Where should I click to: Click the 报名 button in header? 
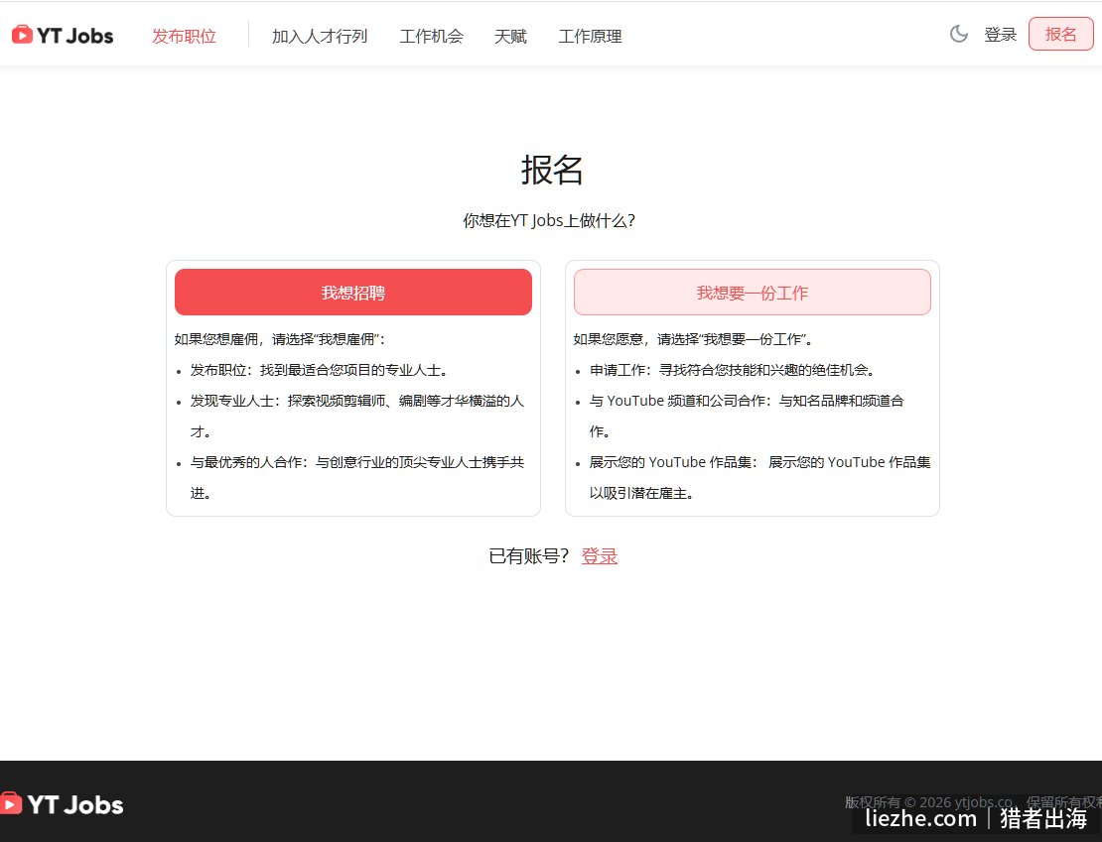(1060, 34)
